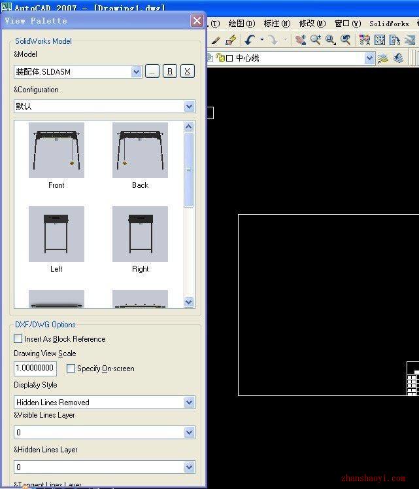Expand the Visible Lines Layer dropdown

(x=190, y=433)
